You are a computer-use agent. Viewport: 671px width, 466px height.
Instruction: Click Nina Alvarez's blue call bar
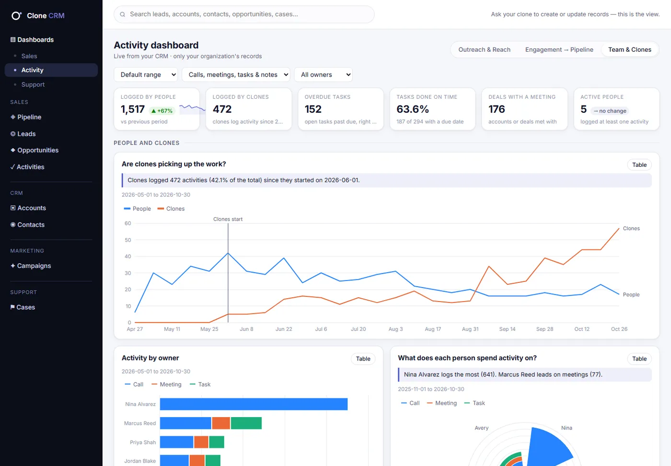254,404
